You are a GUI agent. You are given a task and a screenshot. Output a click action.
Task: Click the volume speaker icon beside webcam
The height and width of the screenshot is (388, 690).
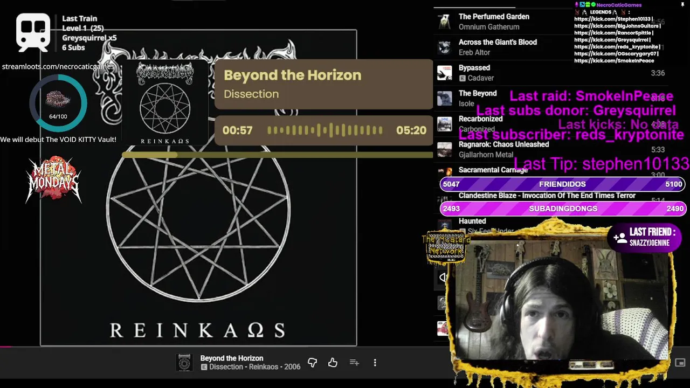pyautogui.click(x=443, y=278)
